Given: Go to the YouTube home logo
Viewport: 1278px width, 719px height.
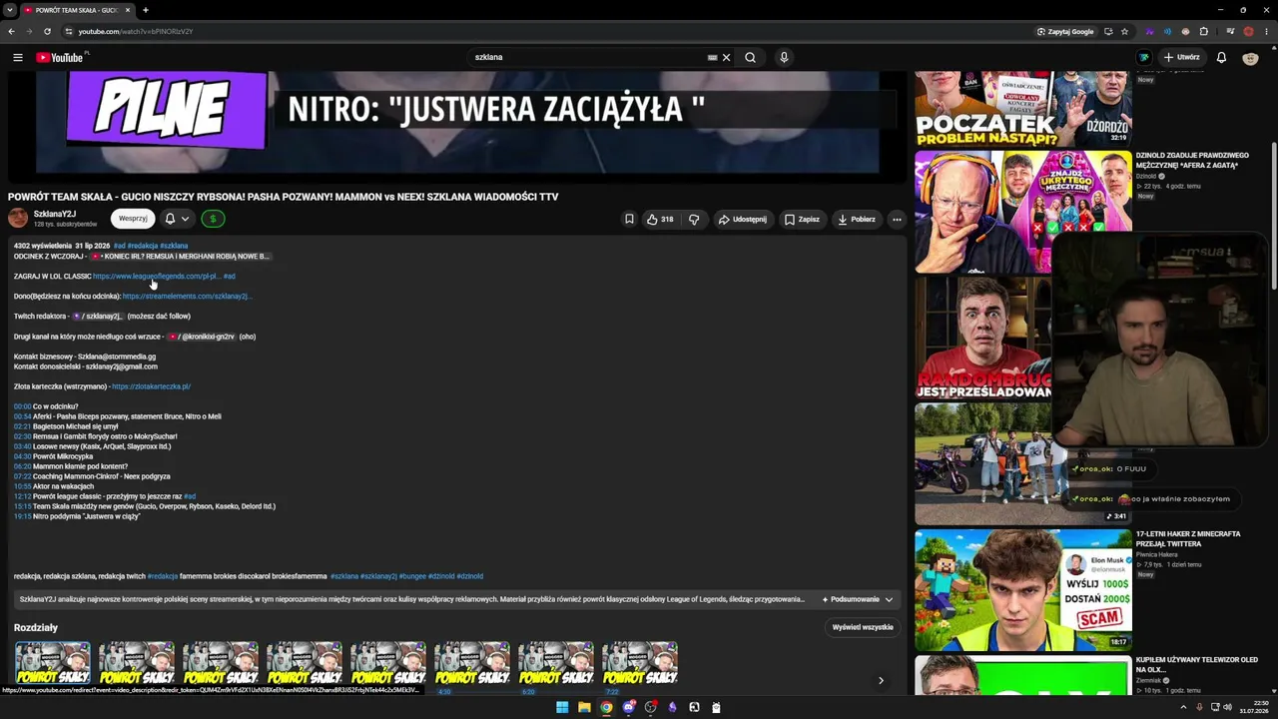Looking at the screenshot, I should coord(60,58).
